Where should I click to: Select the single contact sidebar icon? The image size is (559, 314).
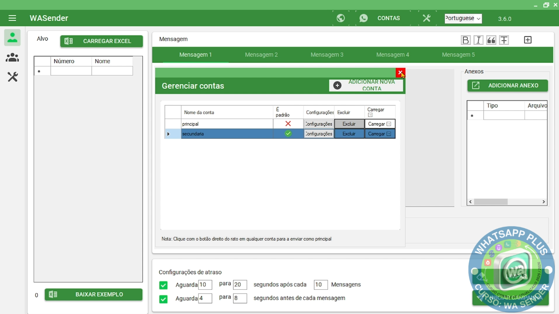pos(12,38)
